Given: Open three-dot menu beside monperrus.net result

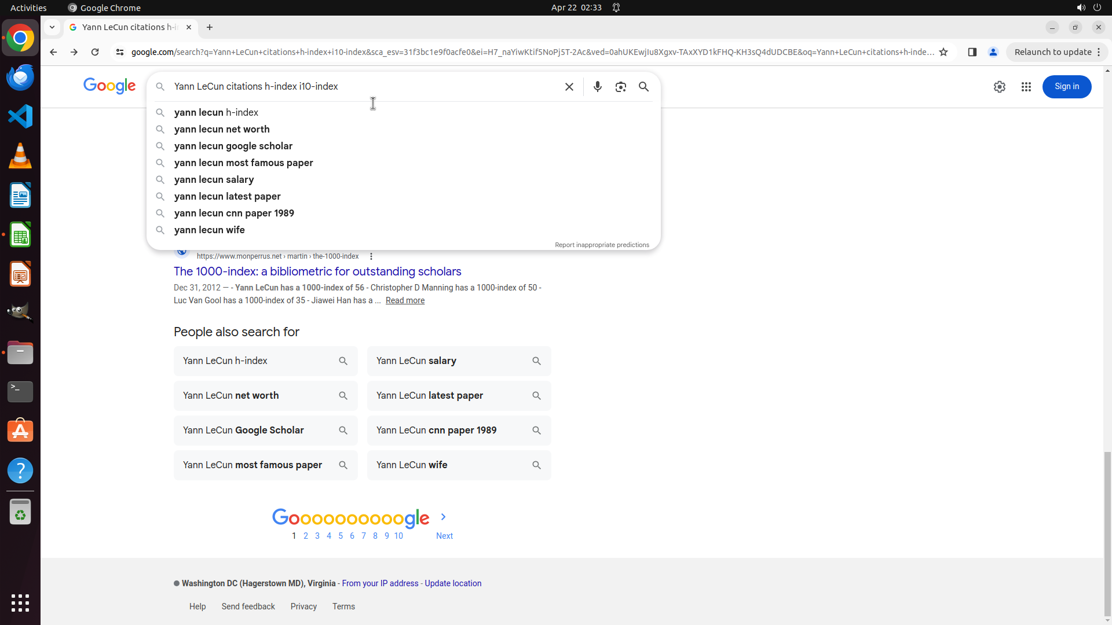Looking at the screenshot, I should tap(371, 256).
